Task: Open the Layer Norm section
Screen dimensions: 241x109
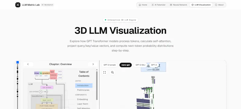Action: [83, 104]
